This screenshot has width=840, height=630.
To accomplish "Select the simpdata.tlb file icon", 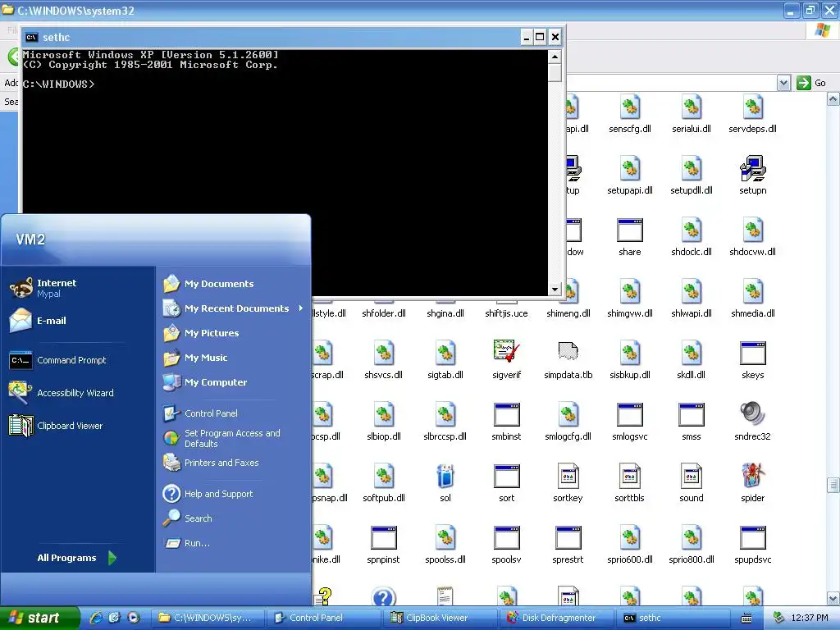I will click(x=568, y=352).
